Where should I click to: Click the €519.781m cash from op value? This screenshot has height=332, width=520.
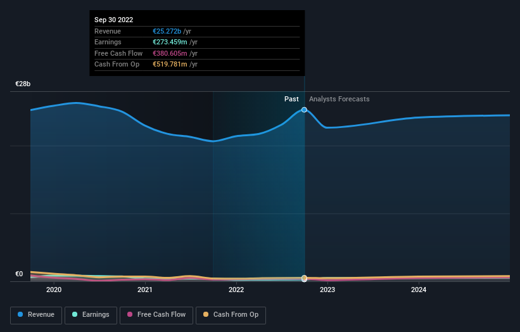coord(170,65)
